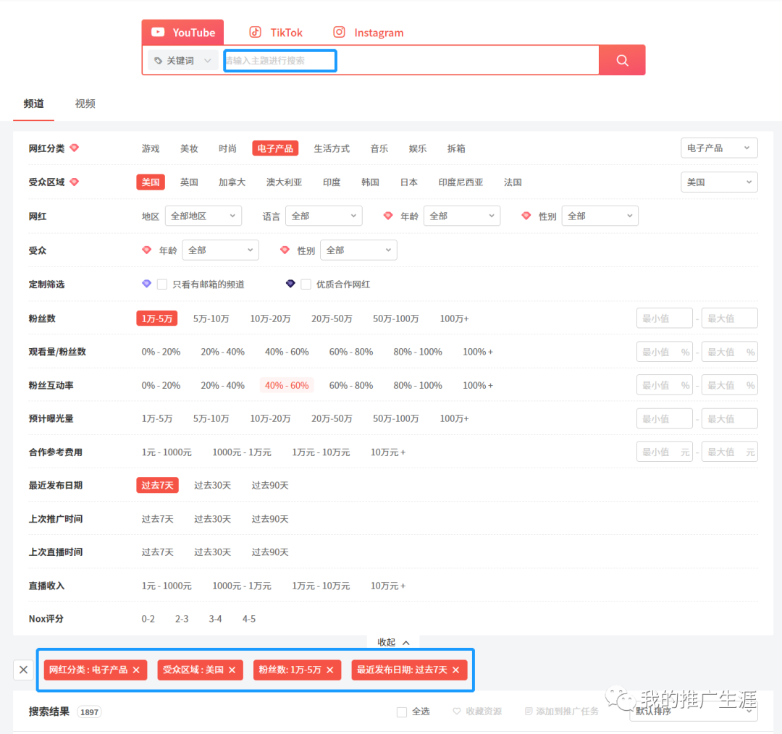Select 10万-20万 under 预计曝光量
The height and width of the screenshot is (734, 782).
click(x=270, y=419)
